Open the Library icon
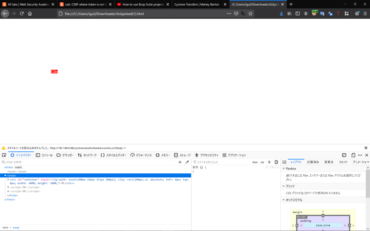The image size is (370, 231). coord(290,14)
